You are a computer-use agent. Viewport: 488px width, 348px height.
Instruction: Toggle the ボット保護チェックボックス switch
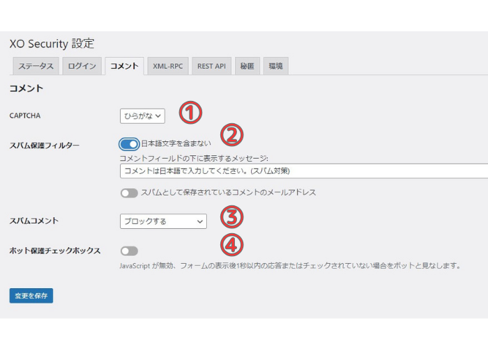click(x=129, y=251)
